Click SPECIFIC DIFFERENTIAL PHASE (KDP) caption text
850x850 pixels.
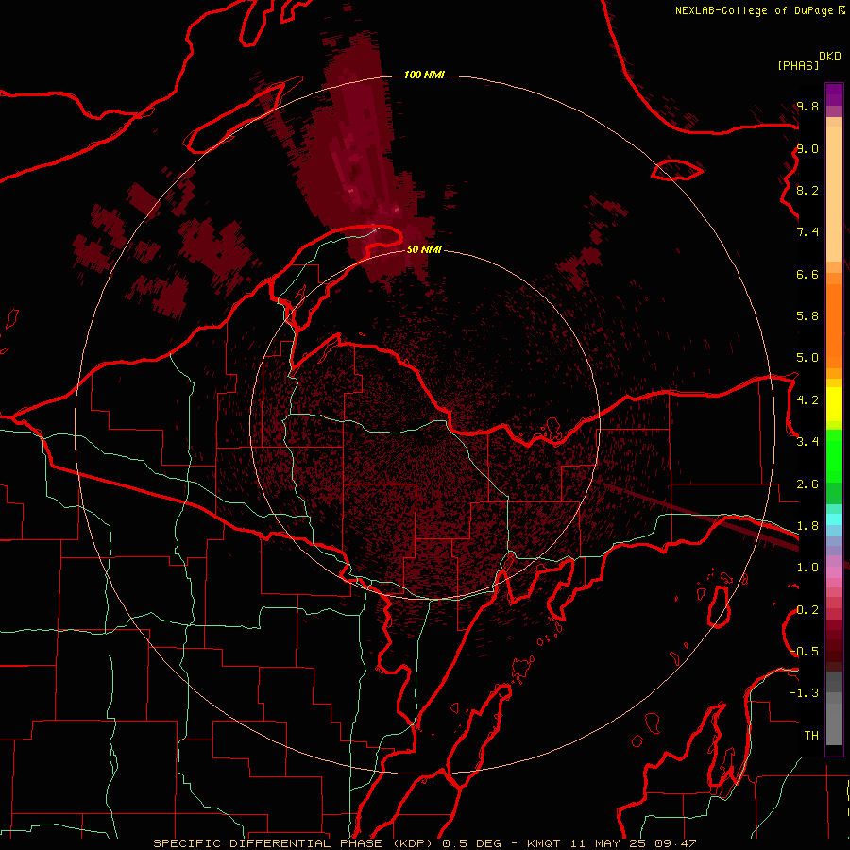pyautogui.click(x=292, y=843)
